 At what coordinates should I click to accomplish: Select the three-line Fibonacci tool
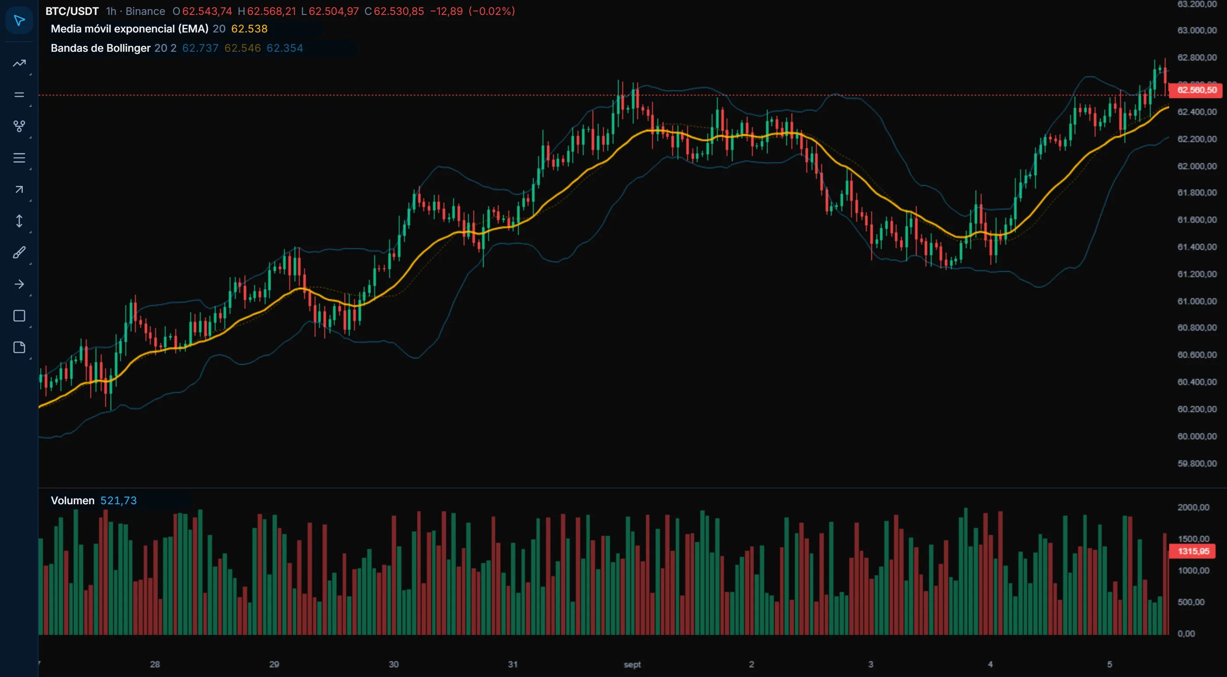point(19,158)
